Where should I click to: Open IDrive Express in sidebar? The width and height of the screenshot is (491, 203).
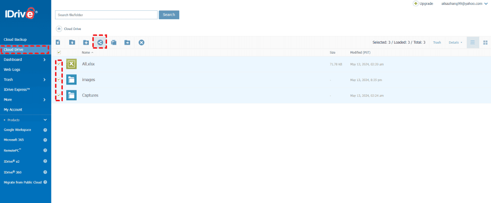[17, 89]
